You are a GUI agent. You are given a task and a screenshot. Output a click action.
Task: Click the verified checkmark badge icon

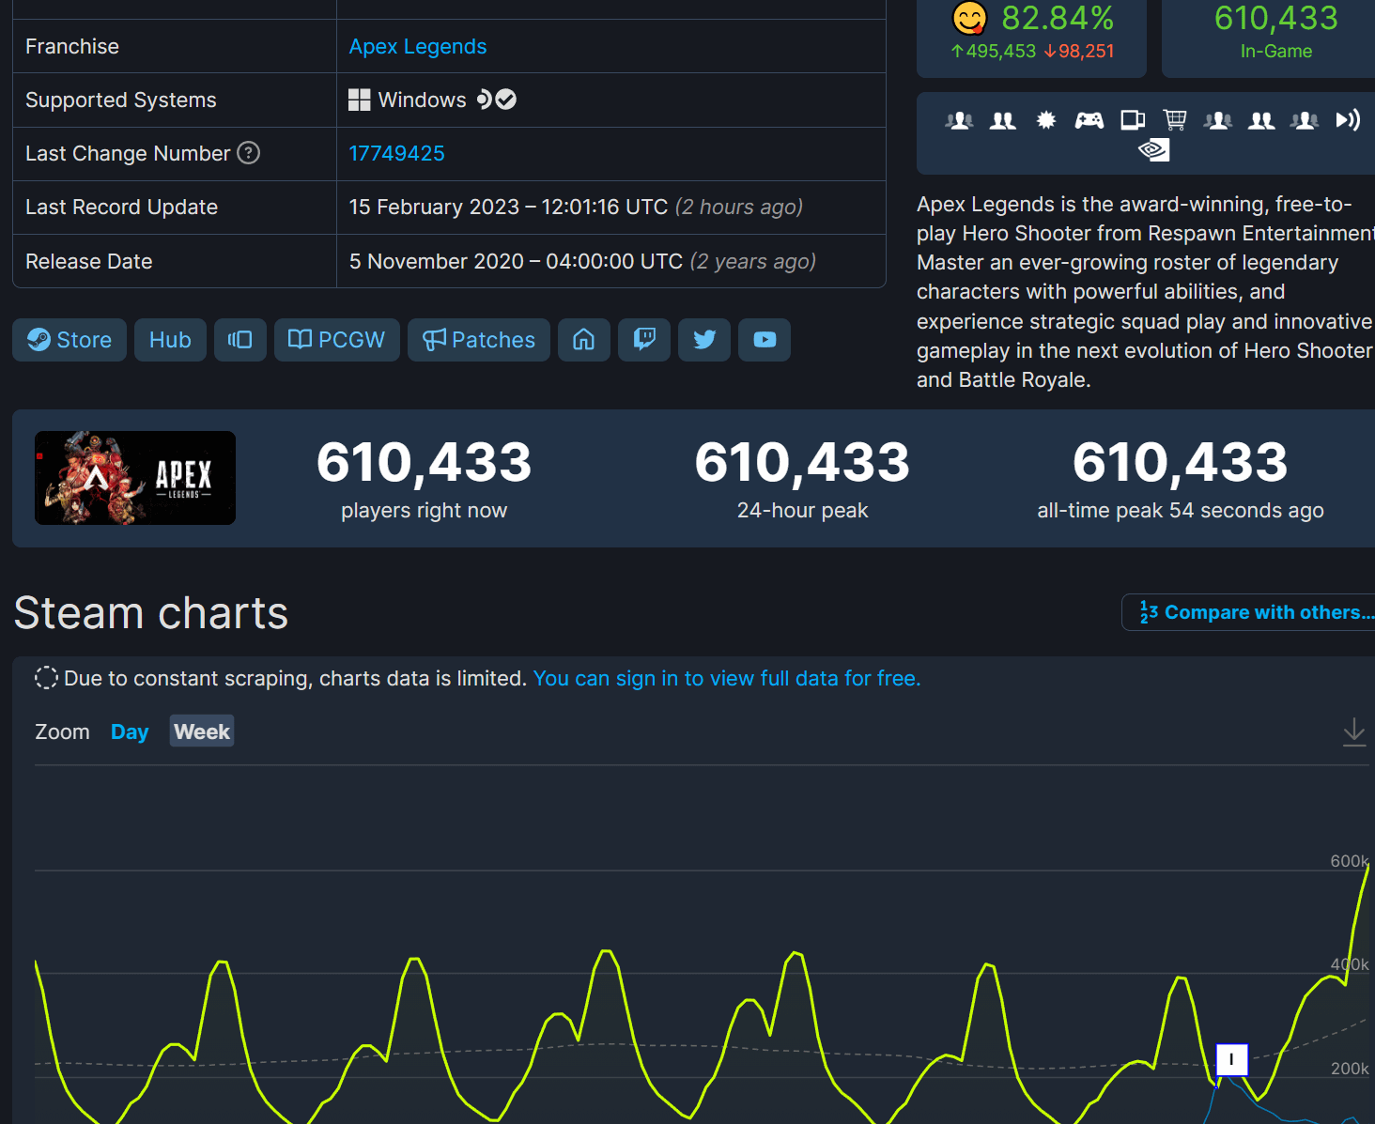tap(505, 100)
